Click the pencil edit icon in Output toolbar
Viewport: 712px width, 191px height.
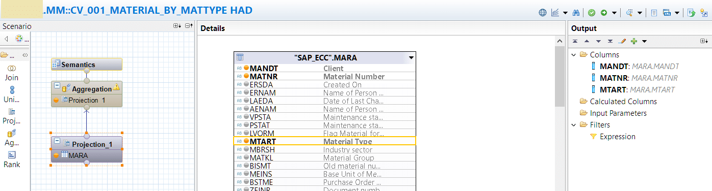[622, 41]
